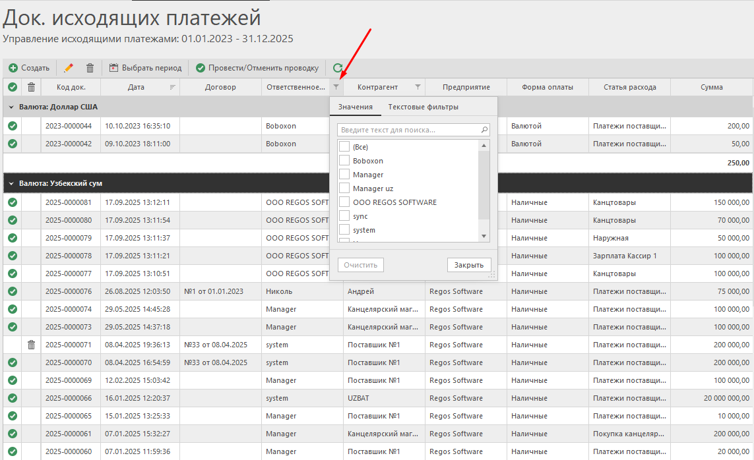The image size is (754, 460).
Task: Click the trash delete icon in toolbar
Action: point(90,68)
